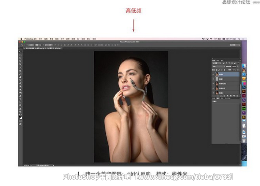
Task: Click the document title tab
Action: tap(43, 48)
